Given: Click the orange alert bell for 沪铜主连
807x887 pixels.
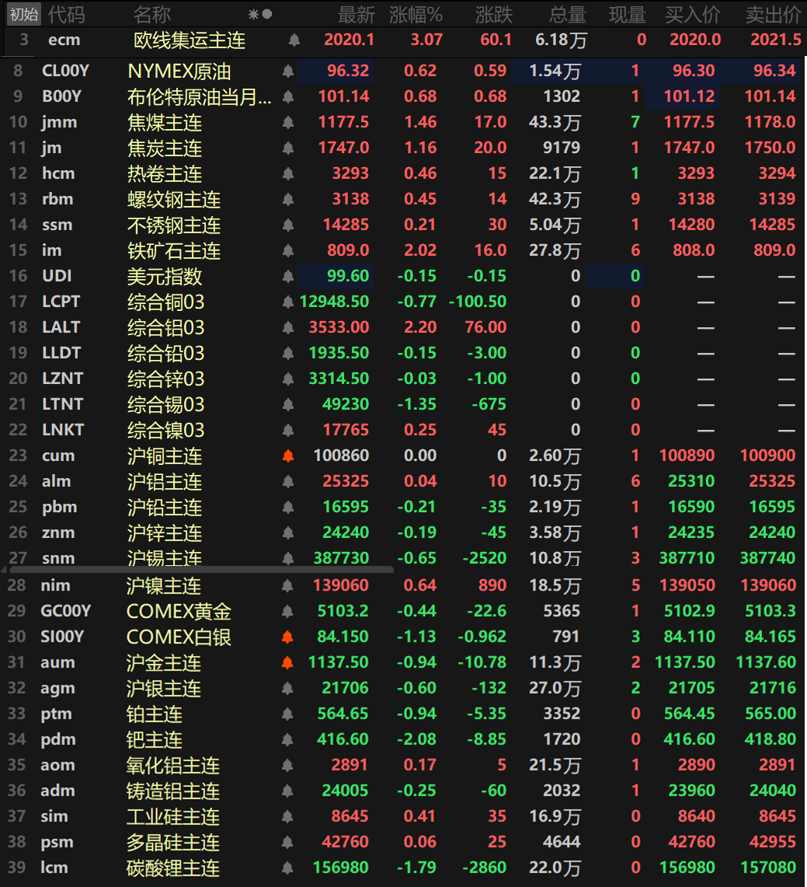Looking at the screenshot, I should coord(288,456).
